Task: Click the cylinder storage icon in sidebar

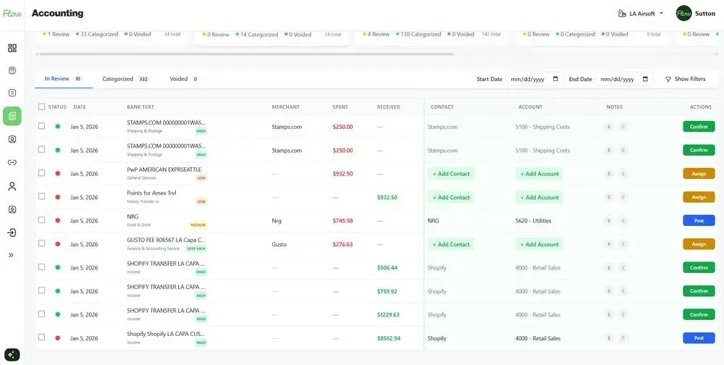Action: (x=12, y=71)
